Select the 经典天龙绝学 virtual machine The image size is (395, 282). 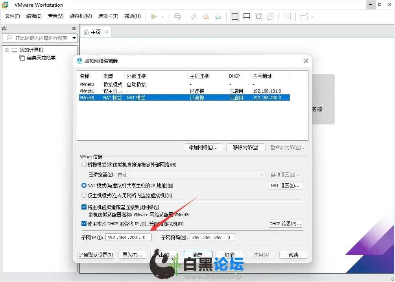point(41,58)
